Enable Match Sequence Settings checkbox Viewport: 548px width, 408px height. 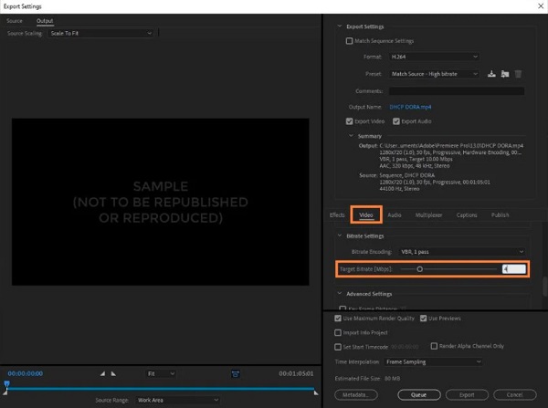tap(349, 41)
